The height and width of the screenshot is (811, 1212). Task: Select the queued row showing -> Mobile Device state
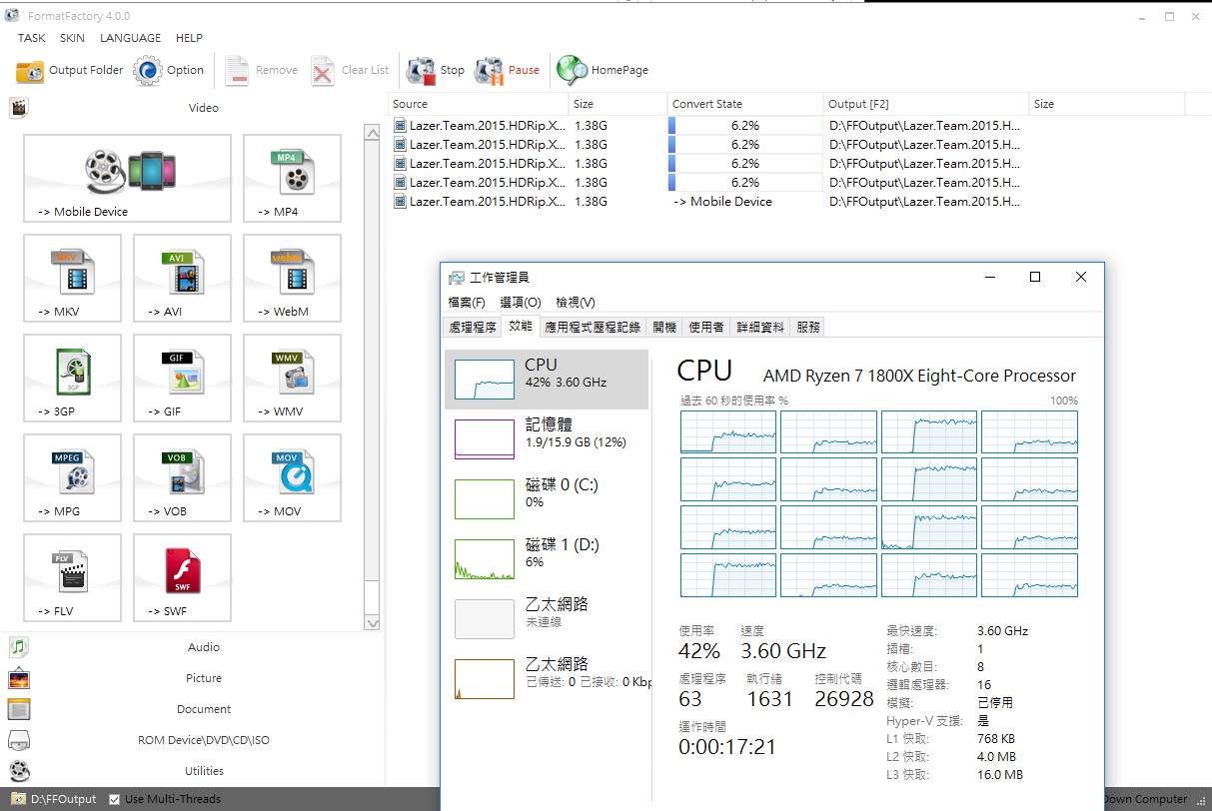(706, 202)
